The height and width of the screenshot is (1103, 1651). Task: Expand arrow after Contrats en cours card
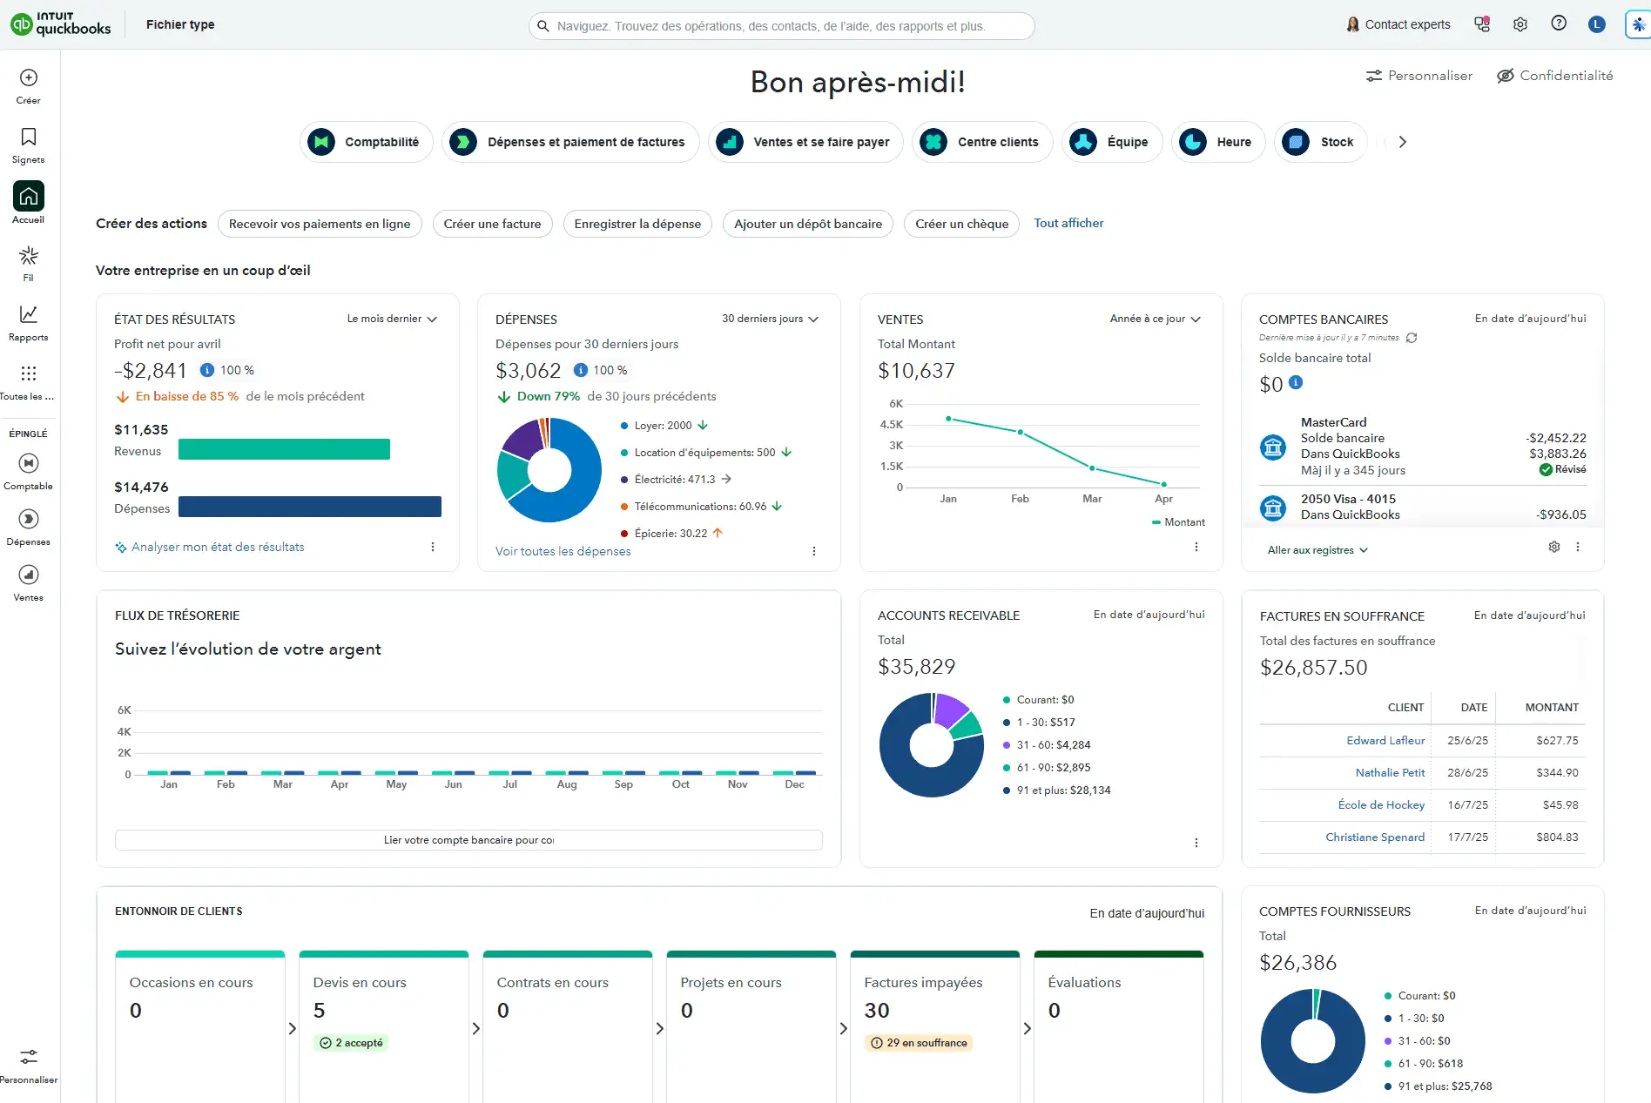660,1028
